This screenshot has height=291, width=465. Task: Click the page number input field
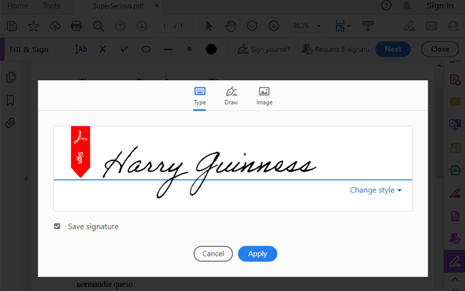pyautogui.click(x=164, y=26)
